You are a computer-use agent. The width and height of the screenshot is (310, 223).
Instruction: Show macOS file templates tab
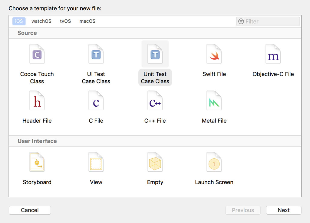coord(87,21)
